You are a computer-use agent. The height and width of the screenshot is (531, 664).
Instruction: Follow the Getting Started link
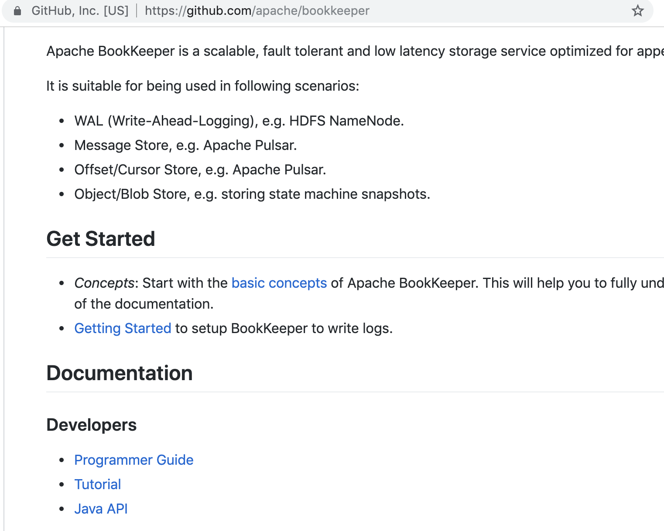click(x=123, y=328)
